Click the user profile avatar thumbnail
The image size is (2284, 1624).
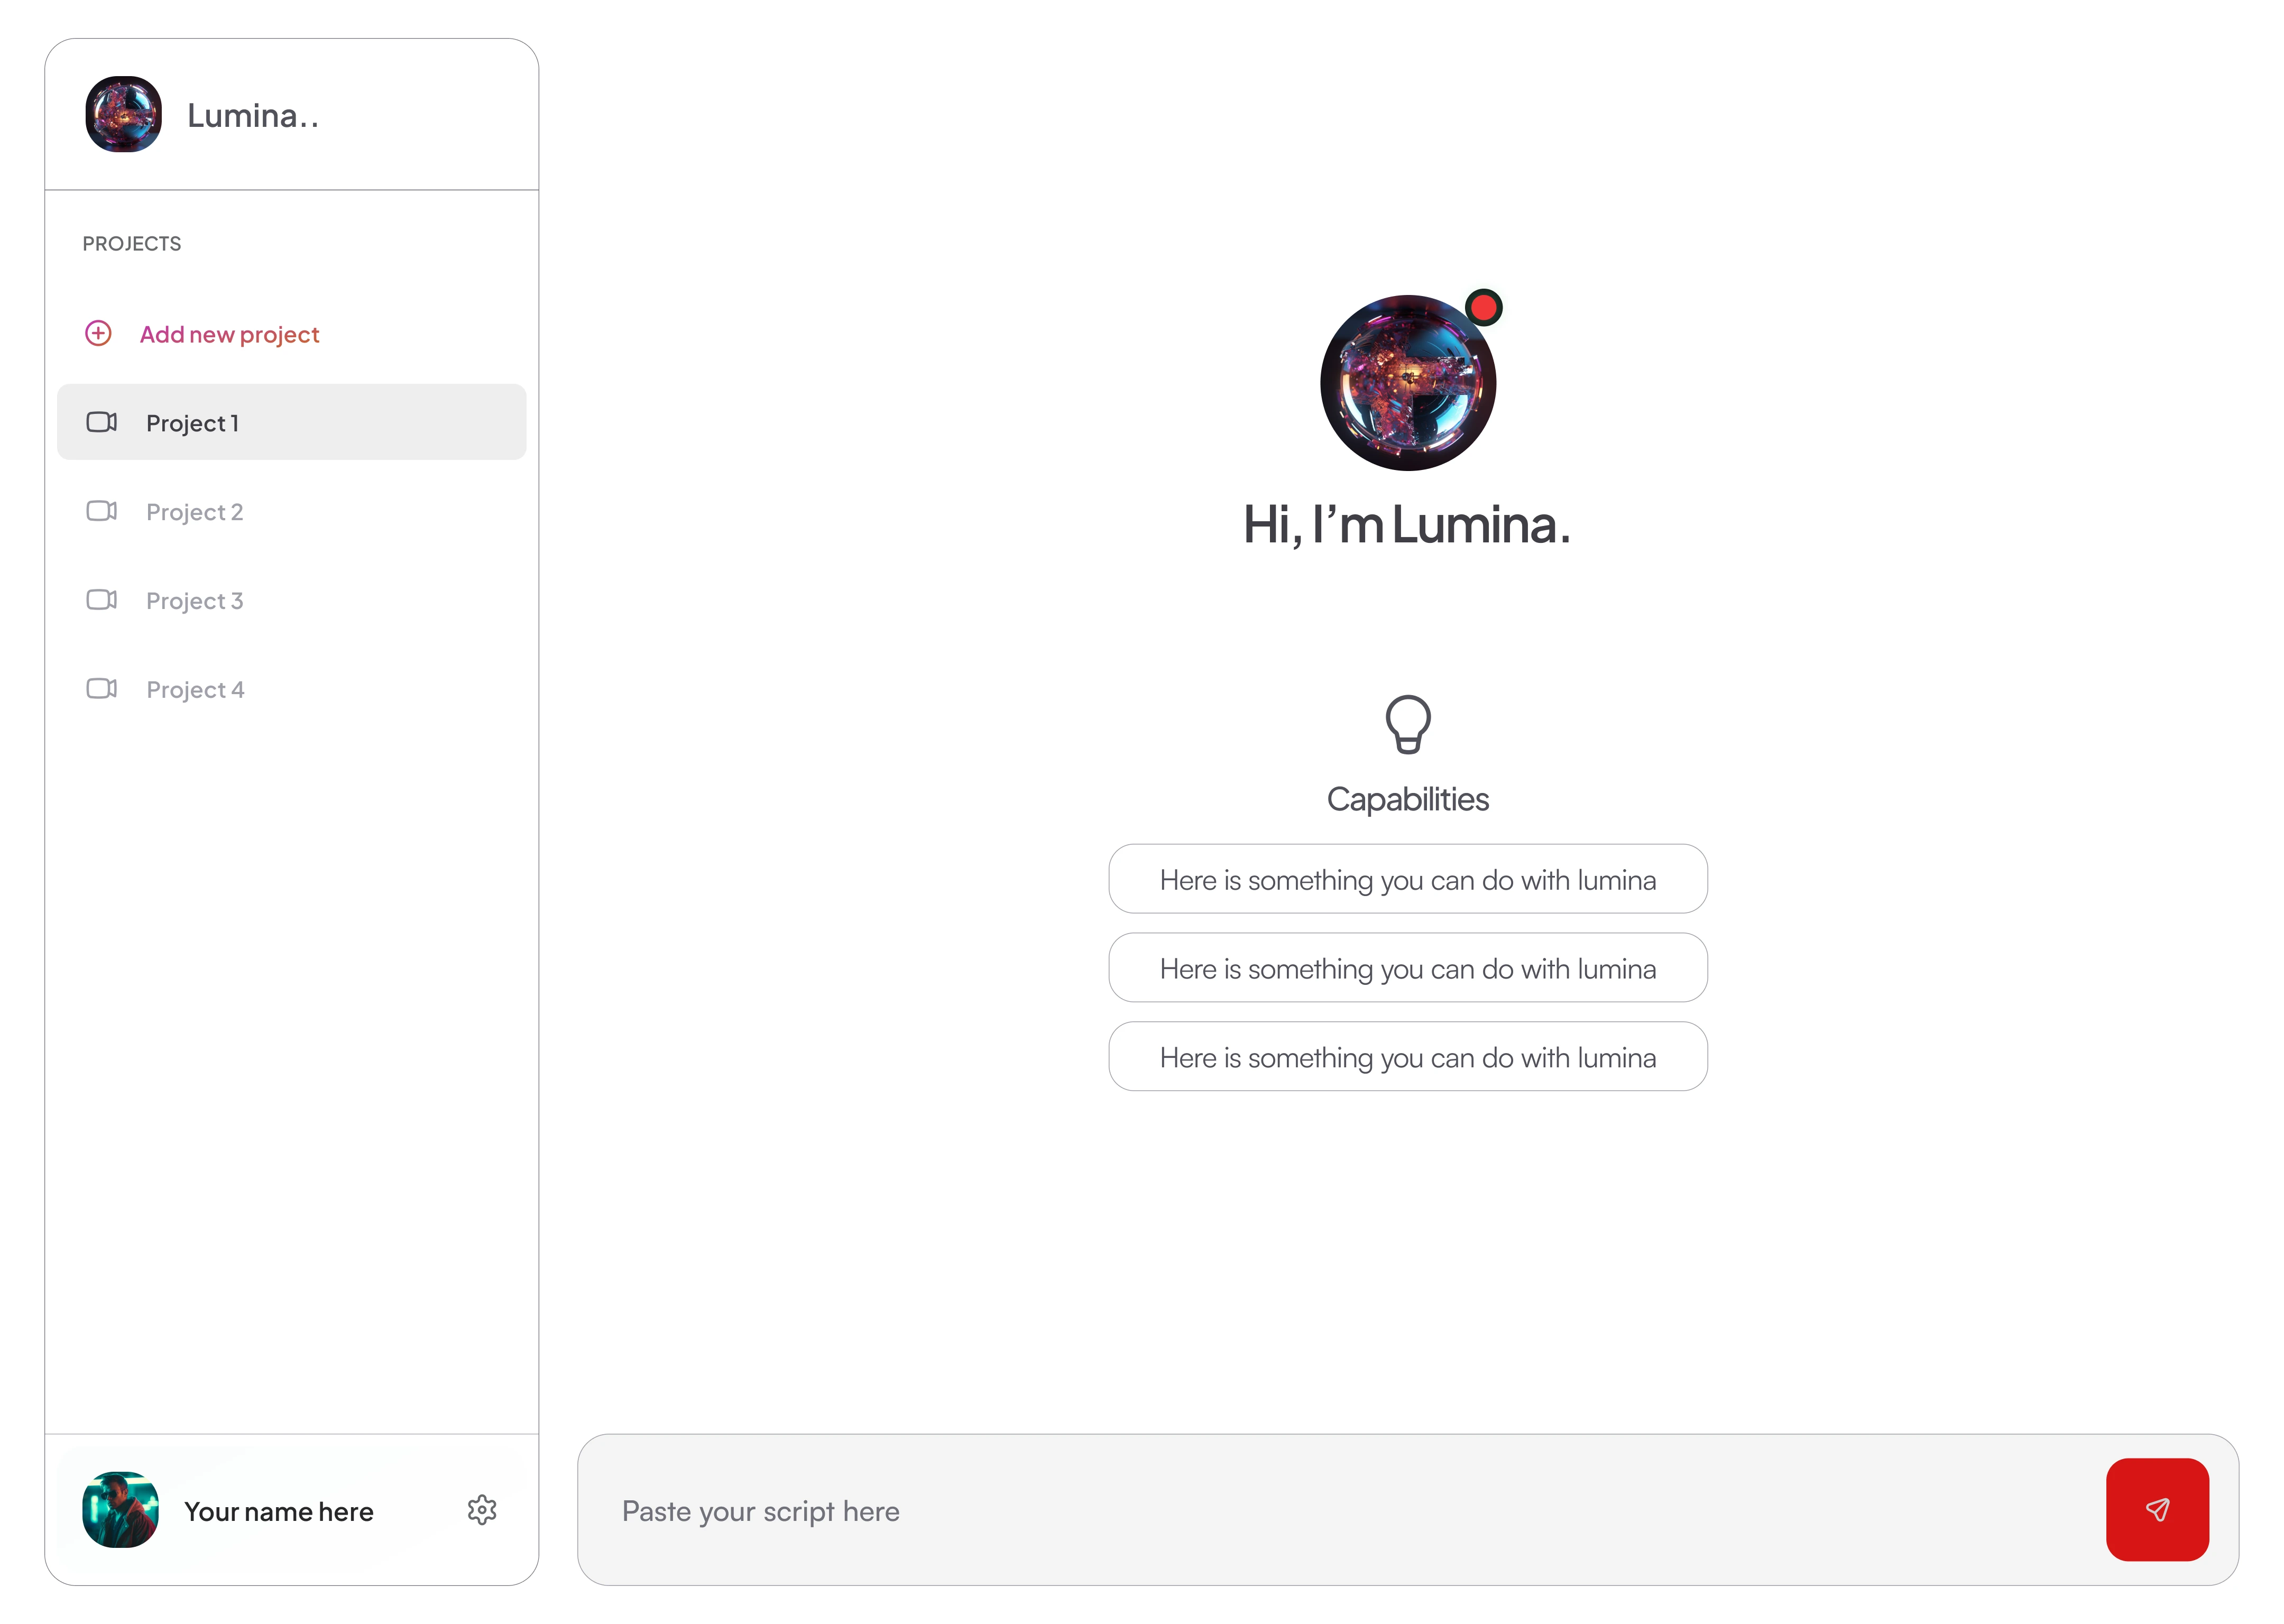120,1510
